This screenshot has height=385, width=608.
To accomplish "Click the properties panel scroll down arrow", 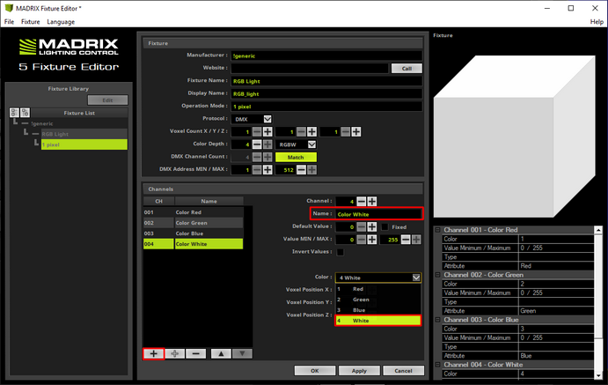I will [x=598, y=375].
